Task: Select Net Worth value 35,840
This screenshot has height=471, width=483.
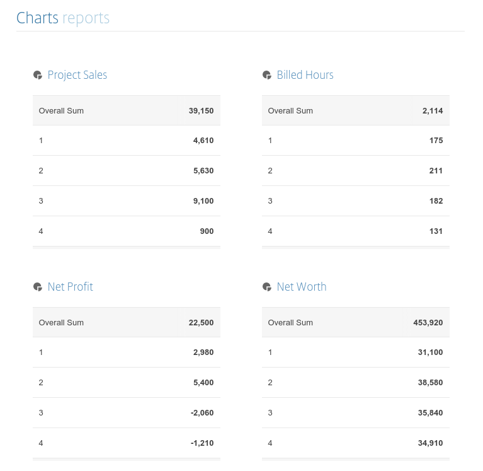Action: 430,413
